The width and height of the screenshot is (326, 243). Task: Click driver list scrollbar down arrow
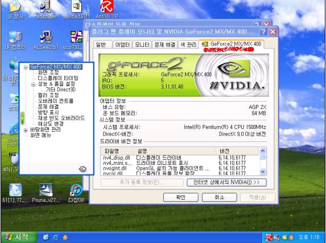point(263,172)
